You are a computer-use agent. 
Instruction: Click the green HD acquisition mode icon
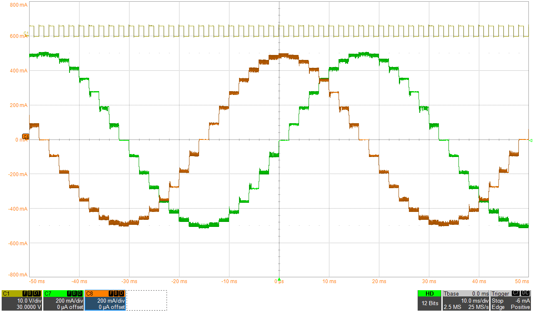click(429, 294)
